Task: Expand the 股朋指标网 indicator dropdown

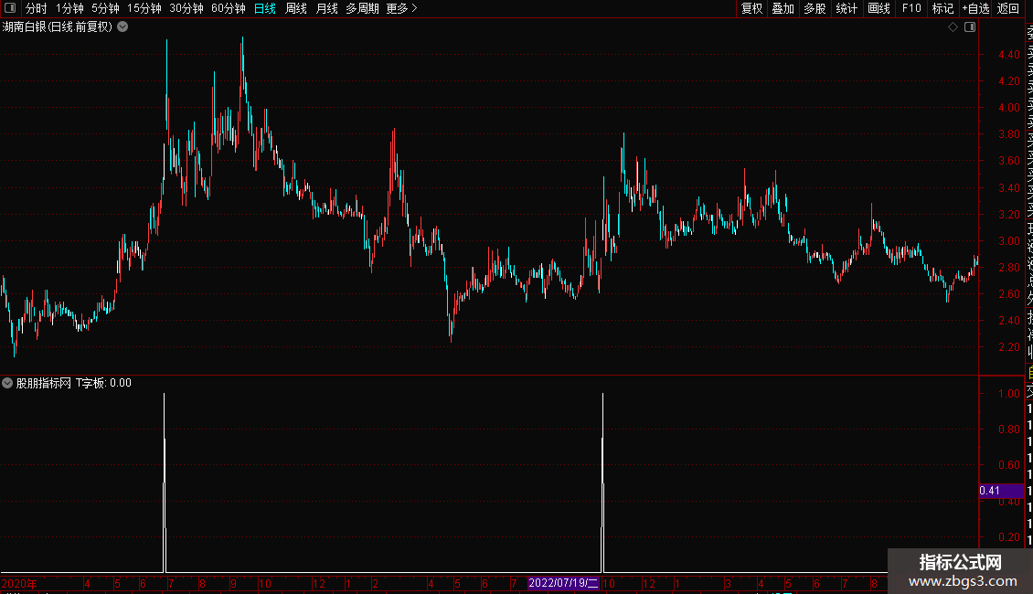Action: tap(7, 383)
